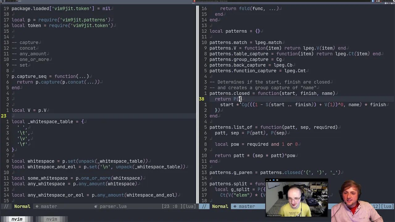Click the 'start * Cg(((1 - S(start' line

(x=303, y=105)
